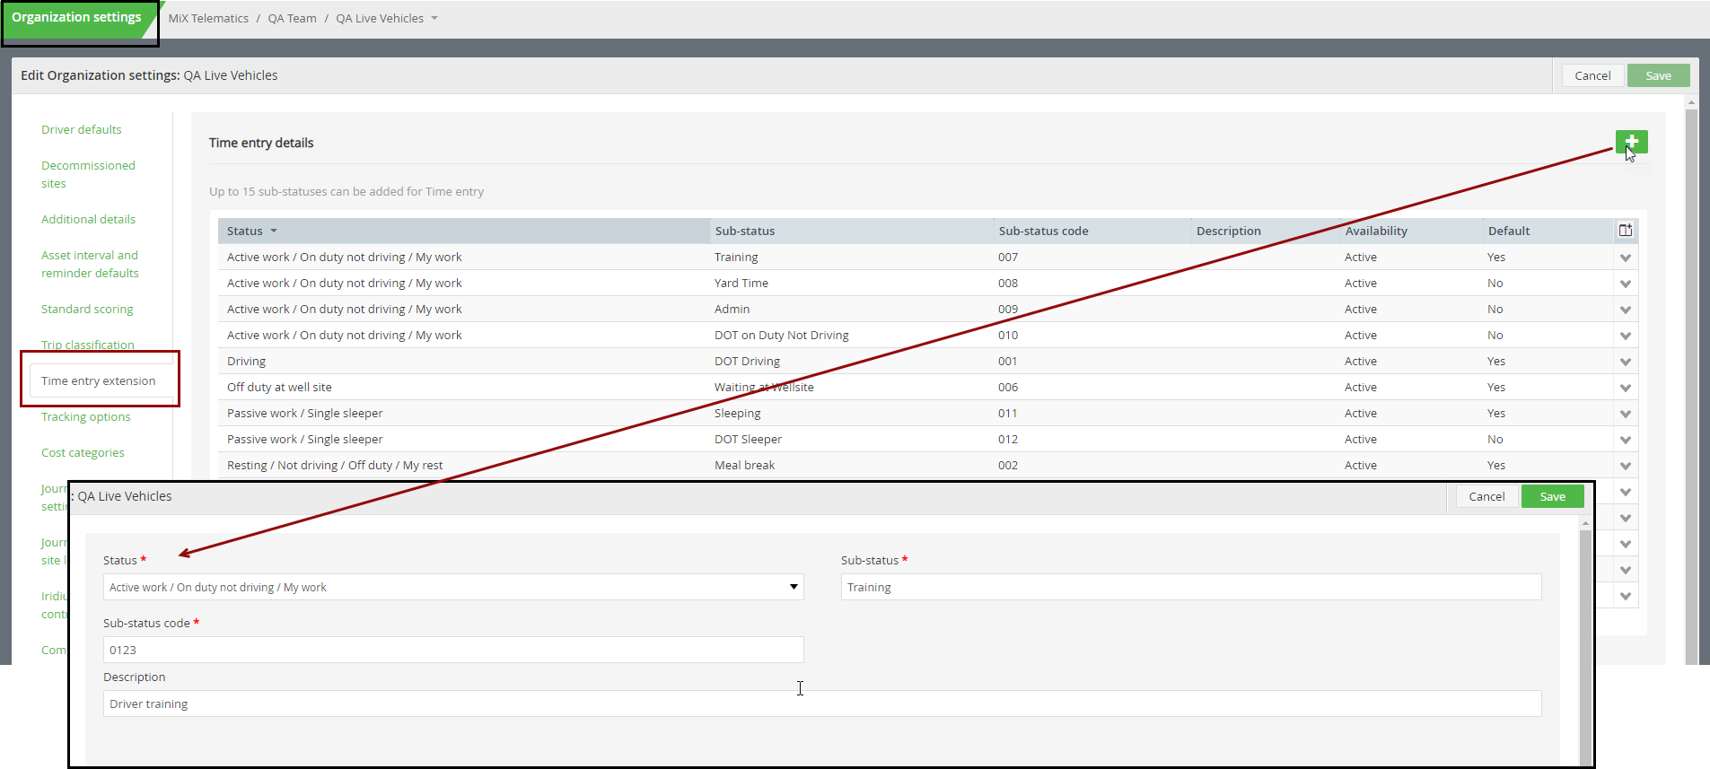This screenshot has height=769, width=1710.
Task: Click the top Cancel button in page header
Action: [1592, 75]
